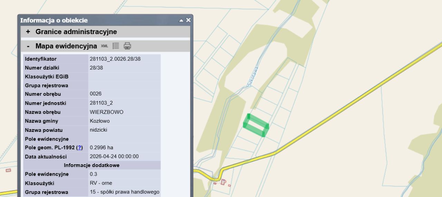
Task: Open the list view icon beside Mapa ewidencyjna
Action: point(116,46)
